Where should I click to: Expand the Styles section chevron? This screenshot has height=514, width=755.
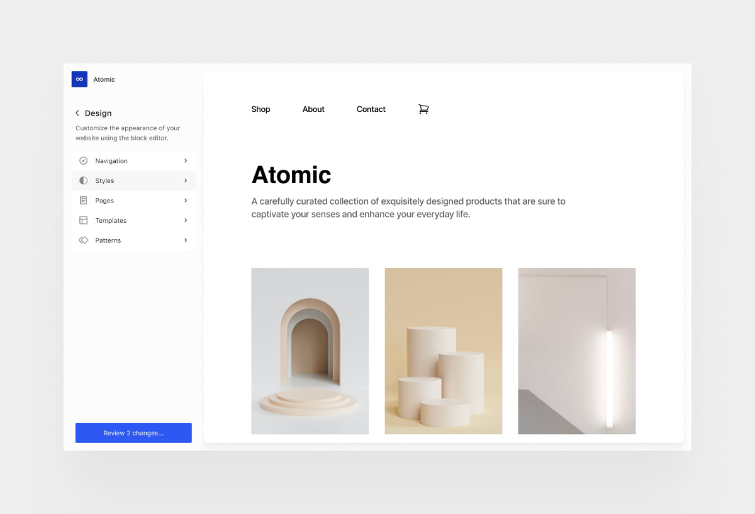tap(185, 181)
